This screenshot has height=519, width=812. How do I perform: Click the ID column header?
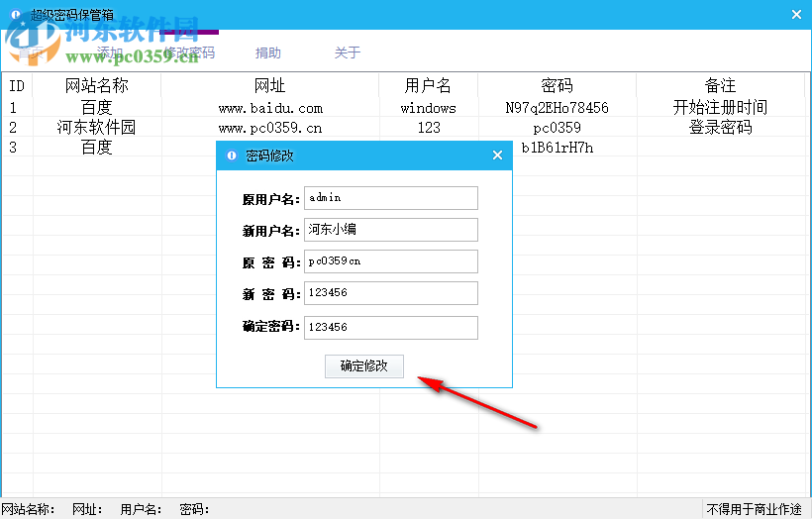(x=17, y=85)
